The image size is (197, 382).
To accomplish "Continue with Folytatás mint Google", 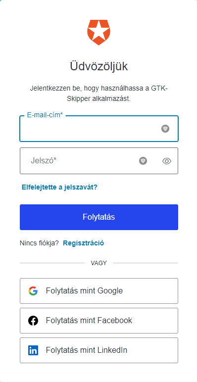I will [x=99, y=291].
